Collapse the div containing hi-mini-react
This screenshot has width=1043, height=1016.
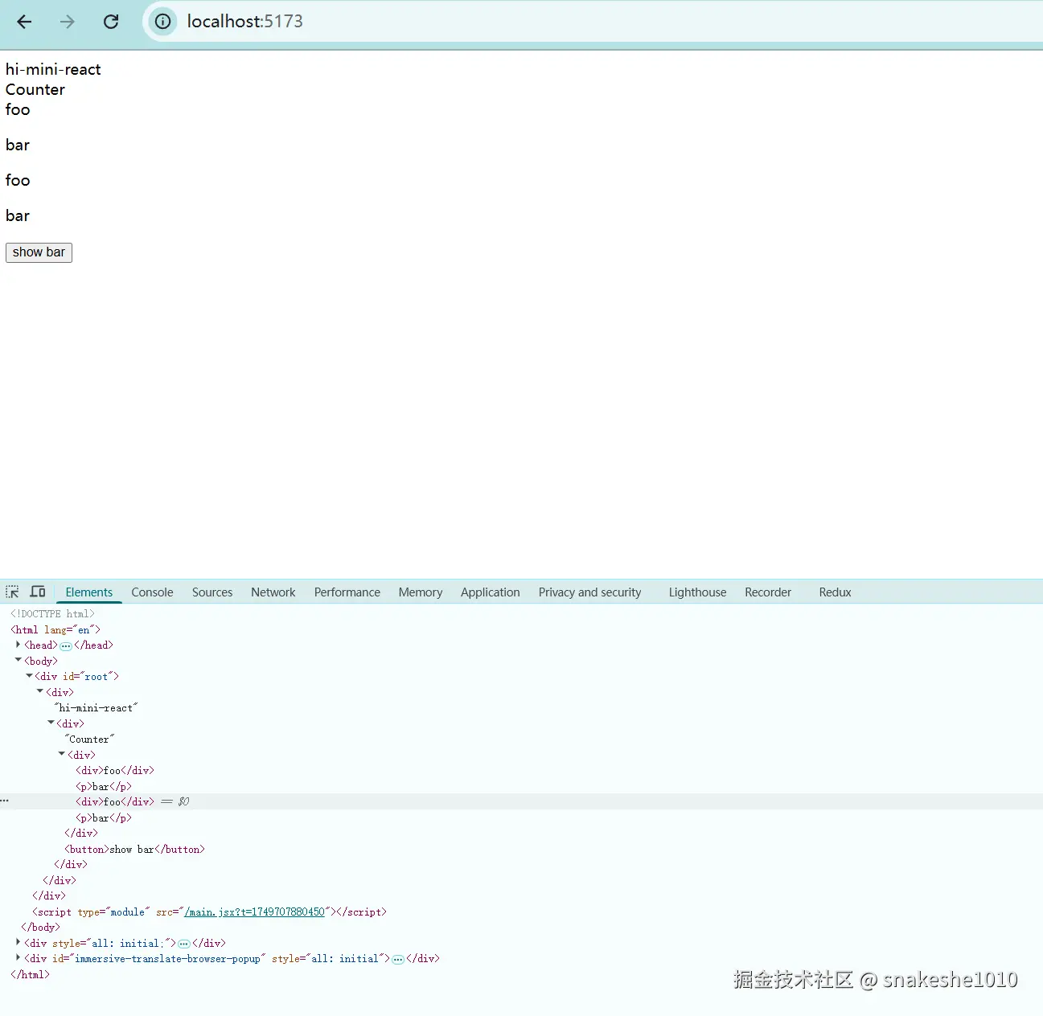click(x=39, y=691)
